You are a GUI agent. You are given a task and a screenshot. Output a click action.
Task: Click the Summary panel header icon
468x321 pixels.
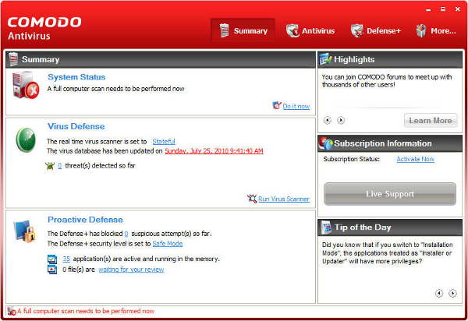(x=13, y=59)
